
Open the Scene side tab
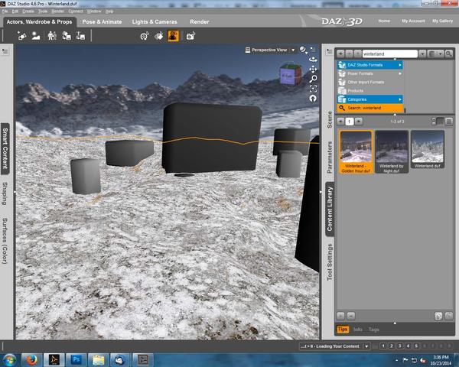pyautogui.click(x=330, y=120)
